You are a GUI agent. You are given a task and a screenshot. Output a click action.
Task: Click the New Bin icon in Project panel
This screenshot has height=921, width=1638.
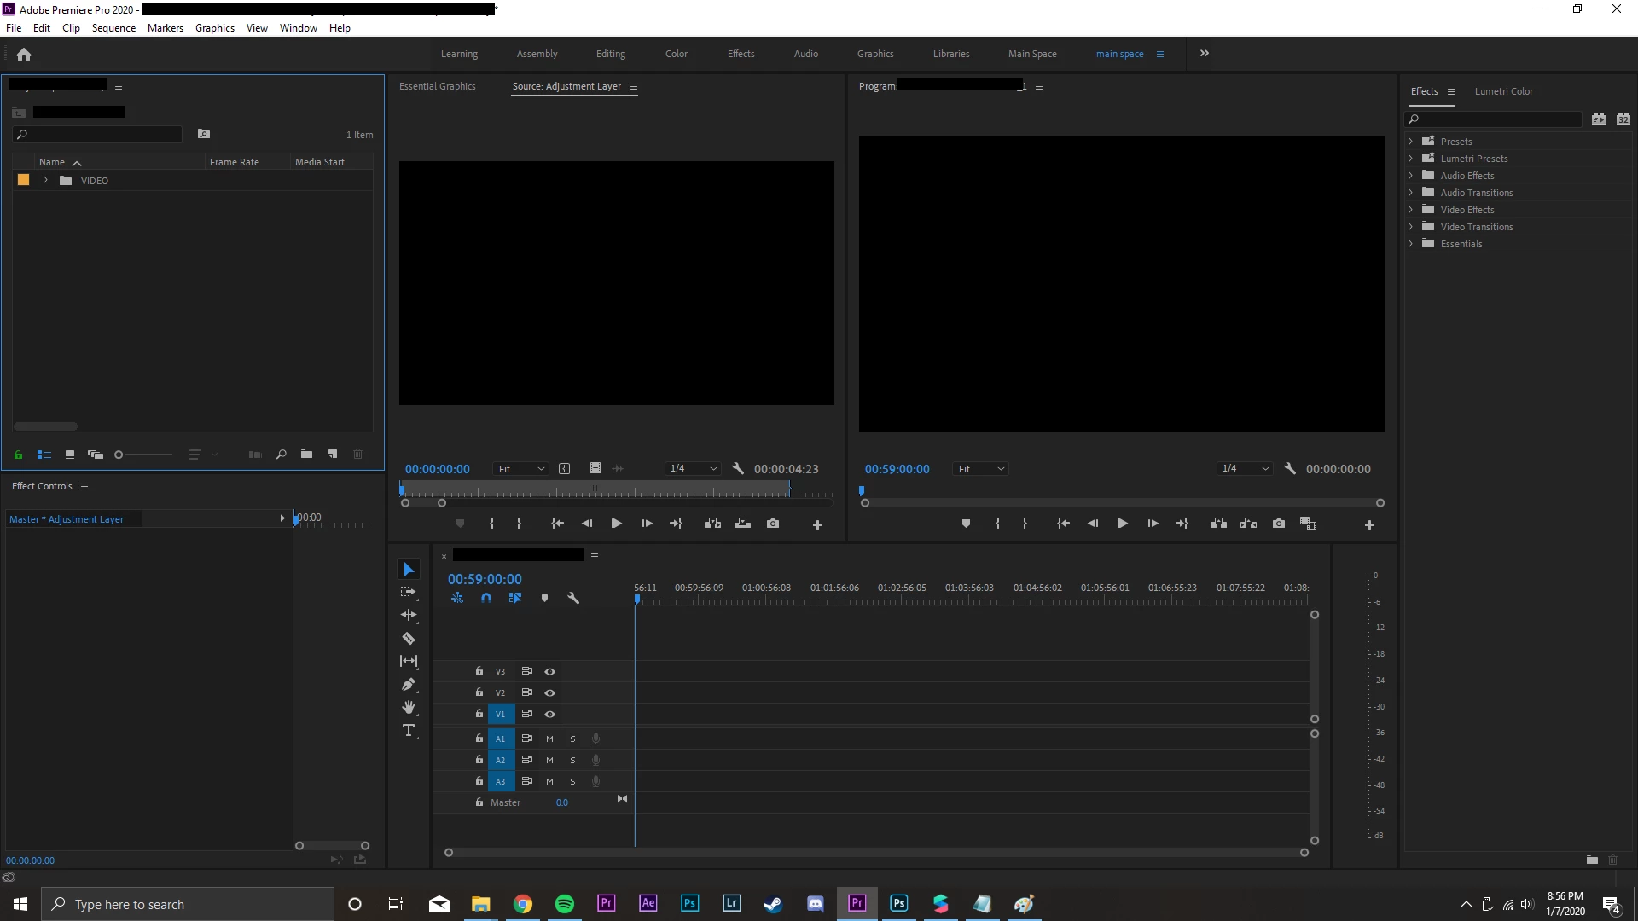click(306, 455)
